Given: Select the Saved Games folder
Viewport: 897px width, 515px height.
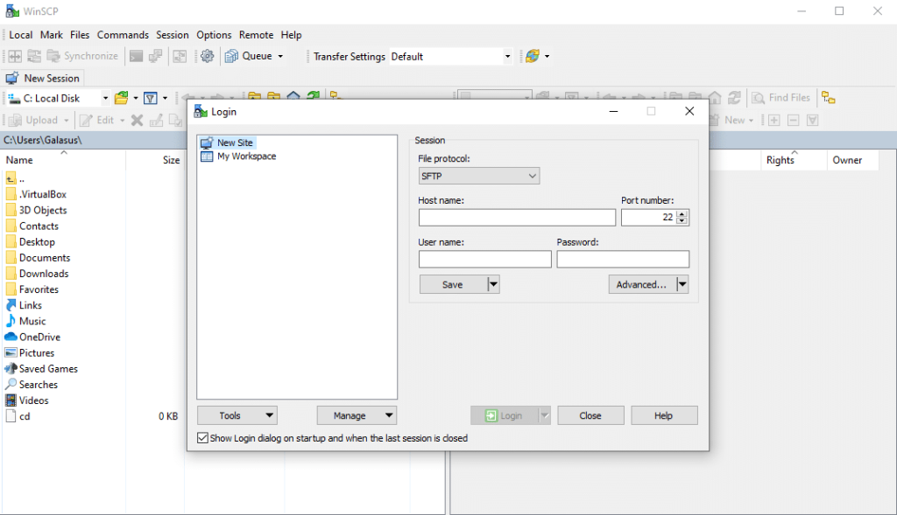Looking at the screenshot, I should [42, 369].
